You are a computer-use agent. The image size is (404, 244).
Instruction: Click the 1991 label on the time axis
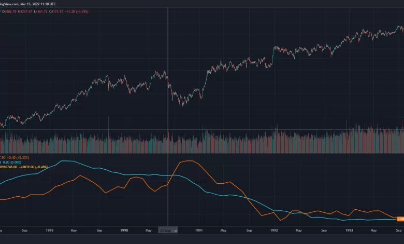click(x=198, y=229)
